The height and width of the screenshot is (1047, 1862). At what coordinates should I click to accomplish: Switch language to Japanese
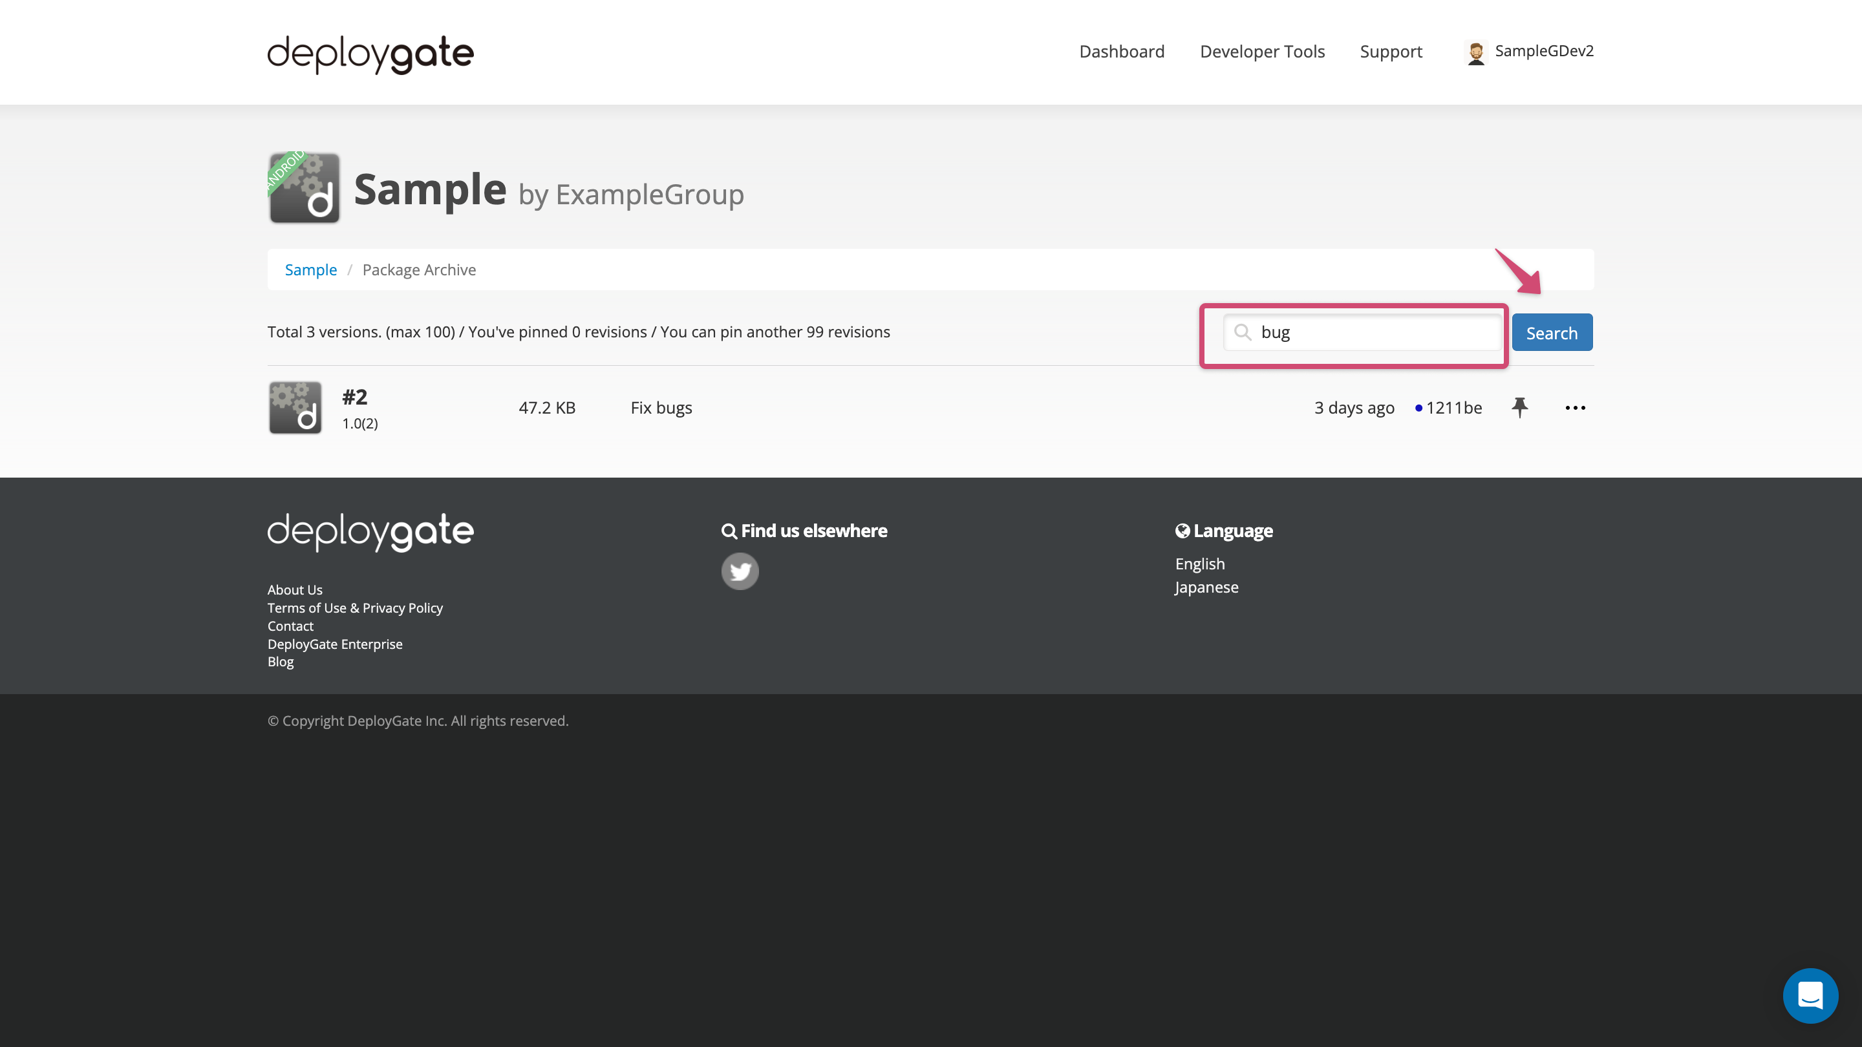tap(1206, 587)
